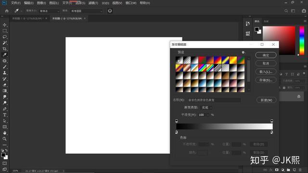Open the History panel icon

point(248,24)
